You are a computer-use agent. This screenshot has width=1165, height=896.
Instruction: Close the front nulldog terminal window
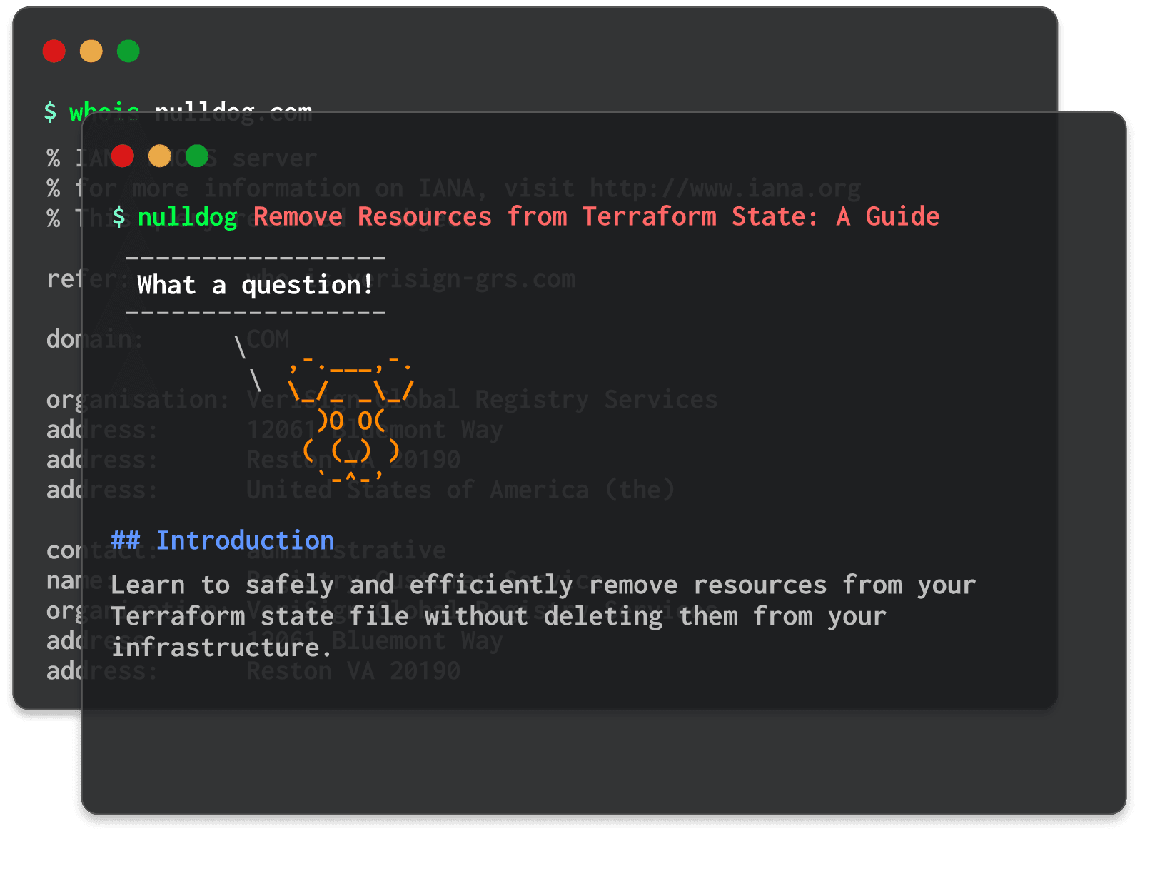[123, 156]
